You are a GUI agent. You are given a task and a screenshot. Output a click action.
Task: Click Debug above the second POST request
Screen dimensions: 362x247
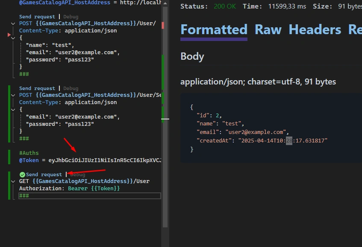point(71,88)
